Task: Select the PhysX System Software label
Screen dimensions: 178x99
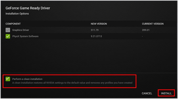Action: tap(25, 36)
